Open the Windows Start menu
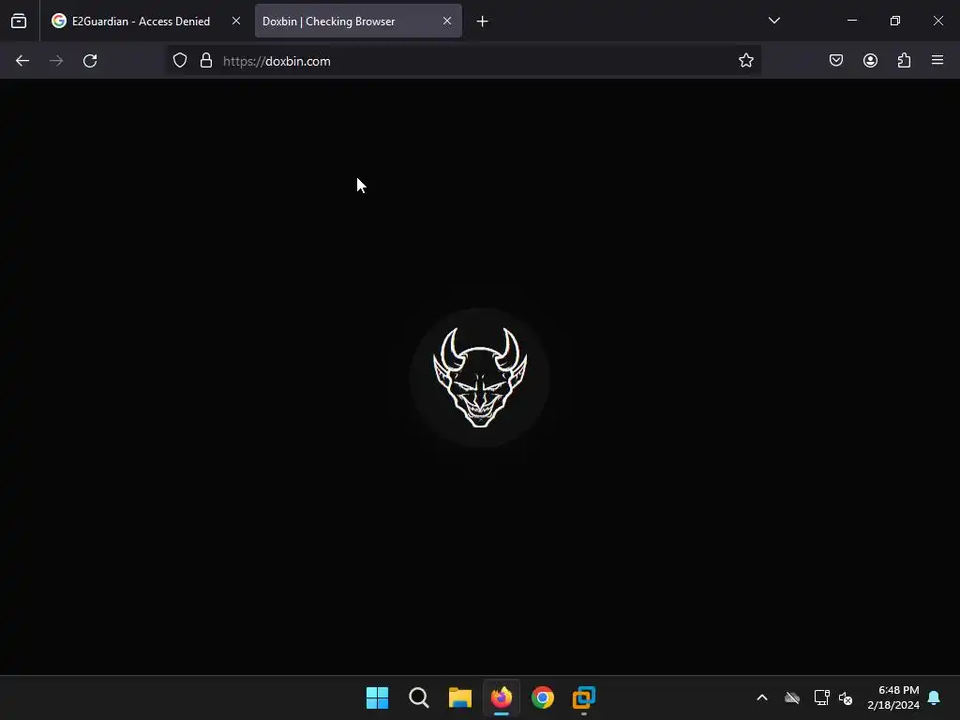The height and width of the screenshot is (720, 960). [x=377, y=697]
